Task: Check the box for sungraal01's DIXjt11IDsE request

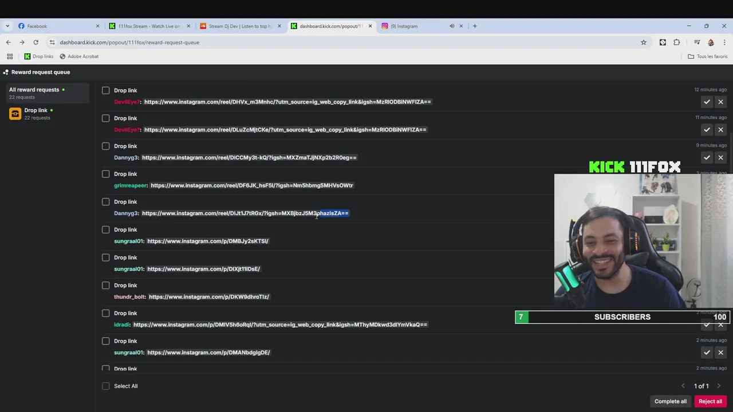Action: 106,257
